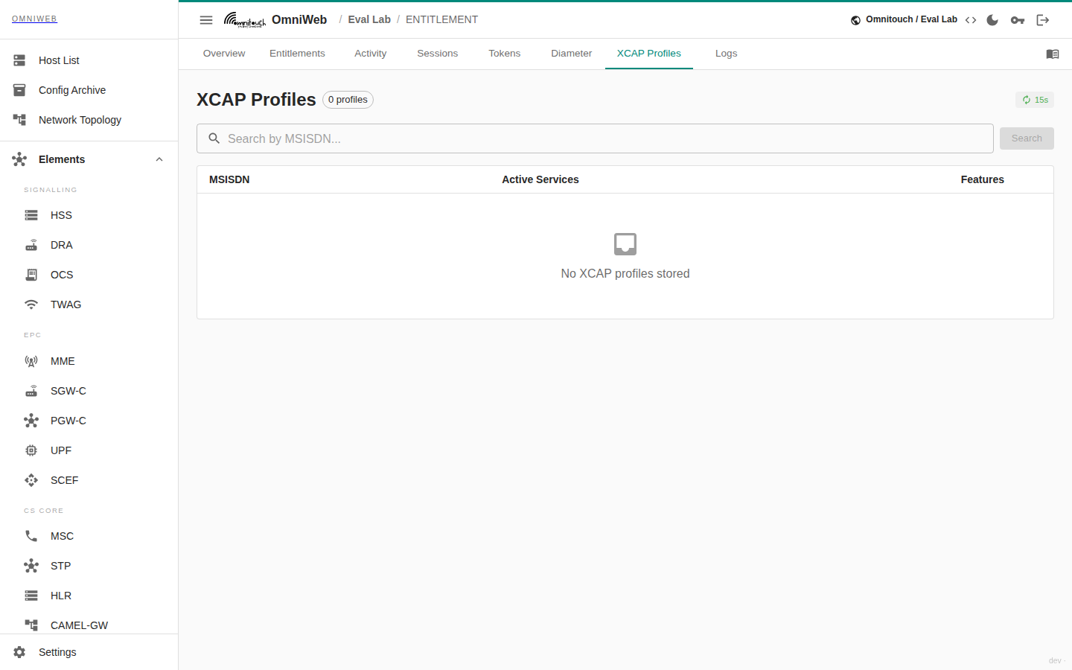The width and height of the screenshot is (1072, 670).
Task: Switch to the Tokens tab
Action: tap(504, 54)
